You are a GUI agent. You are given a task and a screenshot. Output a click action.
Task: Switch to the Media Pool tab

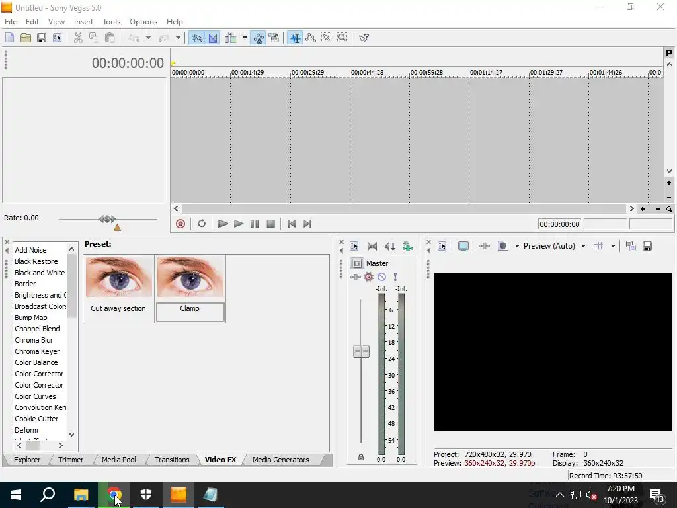(119, 460)
